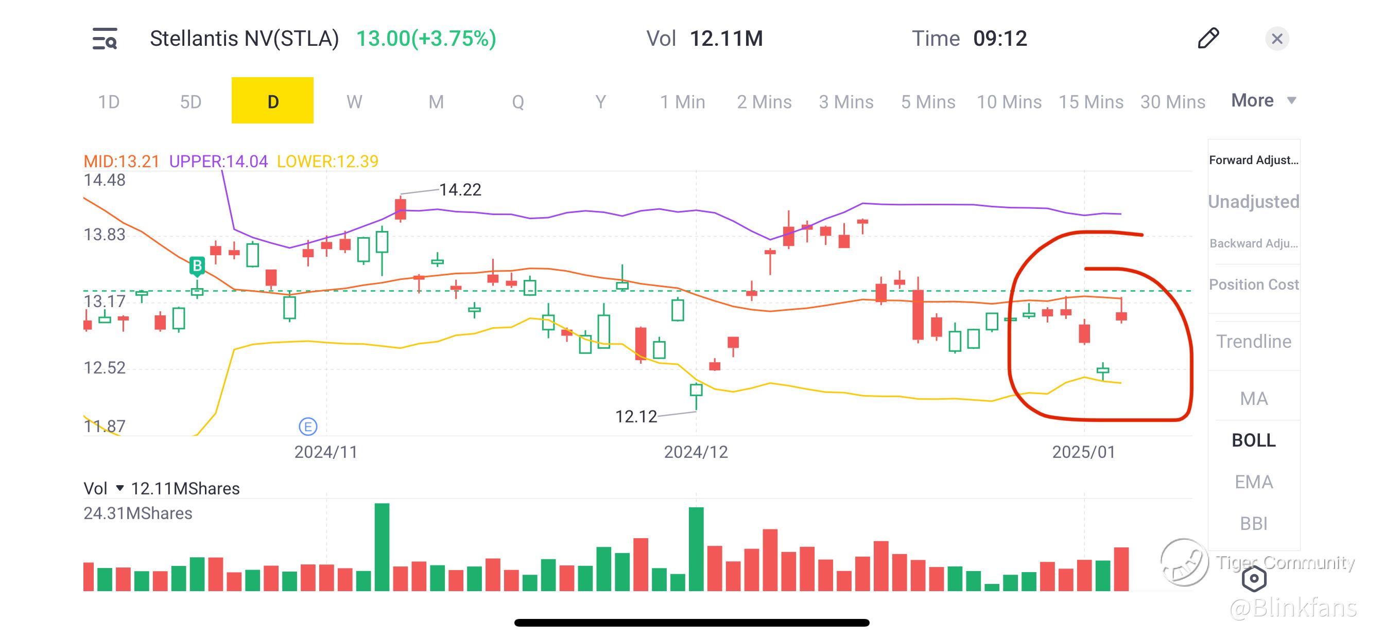Image resolution: width=1384 pixels, height=639 pixels.
Task: Open the hexagon chart settings icon
Action: click(x=1254, y=578)
